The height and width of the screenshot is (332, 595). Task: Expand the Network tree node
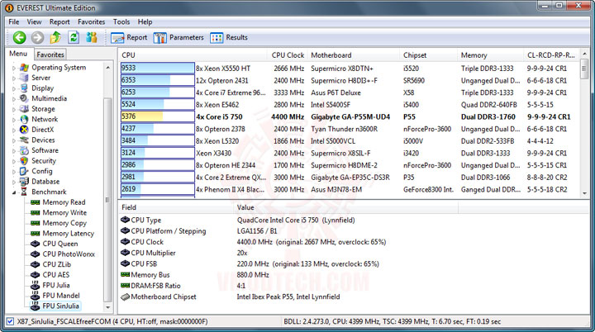click(x=14, y=120)
